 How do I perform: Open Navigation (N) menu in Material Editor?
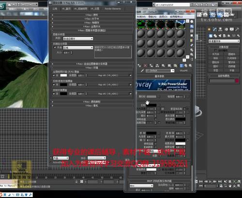152,17
